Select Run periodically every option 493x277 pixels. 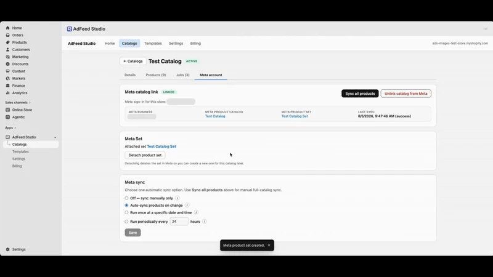pyautogui.click(x=126, y=222)
